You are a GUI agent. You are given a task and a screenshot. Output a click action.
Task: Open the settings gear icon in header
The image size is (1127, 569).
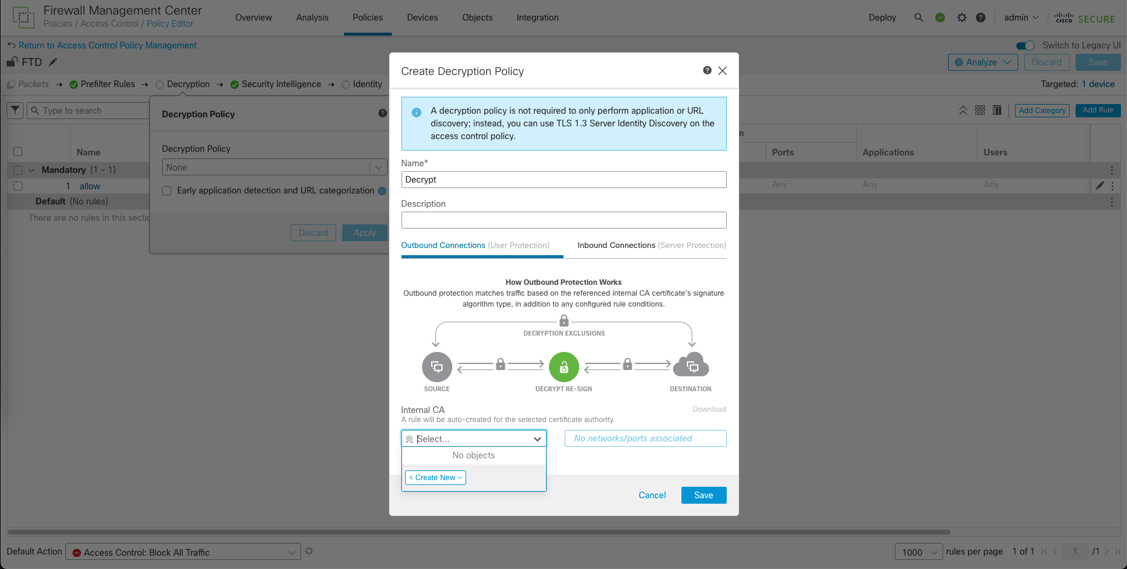point(961,18)
